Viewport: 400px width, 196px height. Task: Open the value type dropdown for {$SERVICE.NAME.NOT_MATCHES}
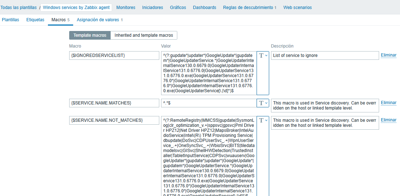263,156
